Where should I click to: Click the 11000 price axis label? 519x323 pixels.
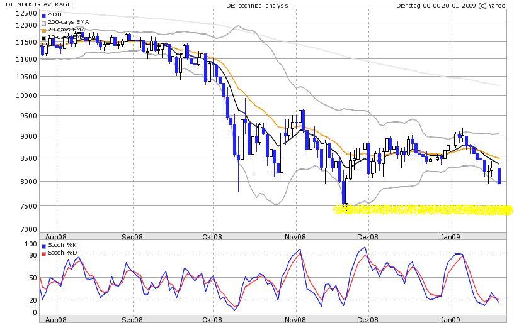(26, 59)
